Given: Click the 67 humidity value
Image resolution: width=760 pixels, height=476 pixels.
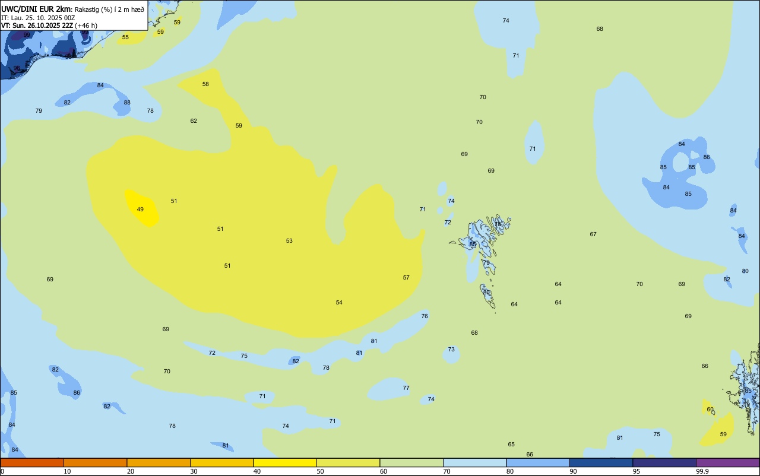Looking at the screenshot, I should pyautogui.click(x=593, y=234).
